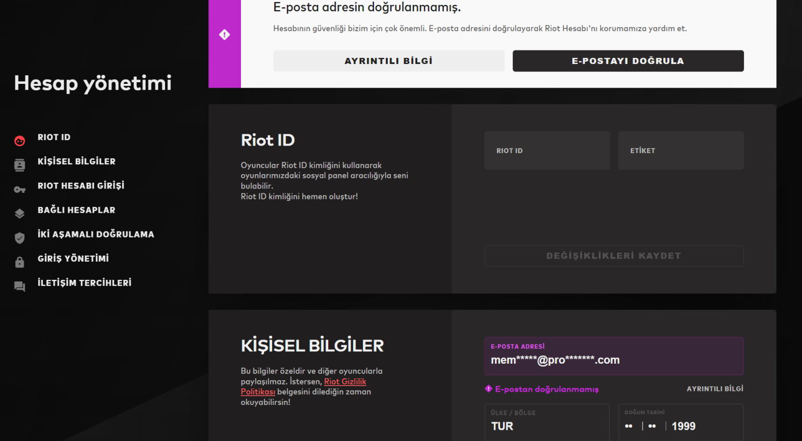Navigate to GİRİŞ YÖNETİMİ
The image size is (802, 441).
(73, 258)
